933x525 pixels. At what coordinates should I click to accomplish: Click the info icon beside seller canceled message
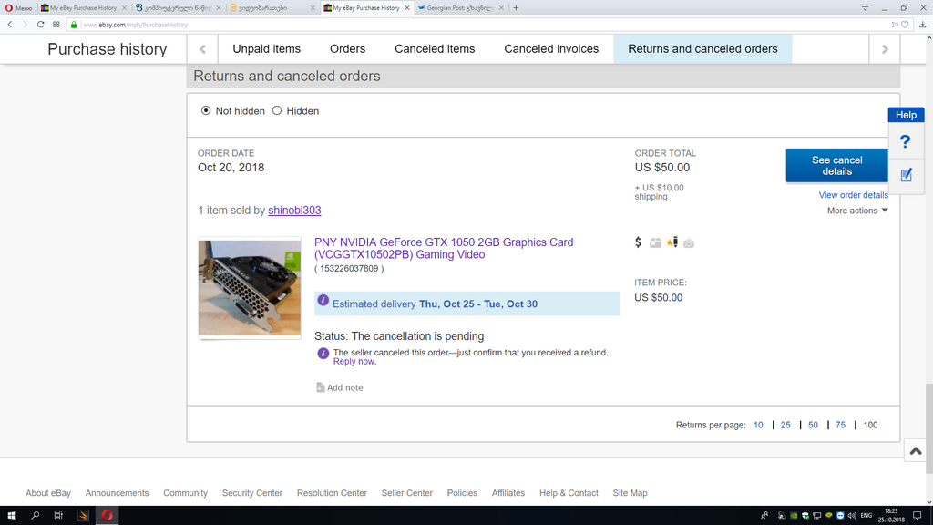click(323, 354)
